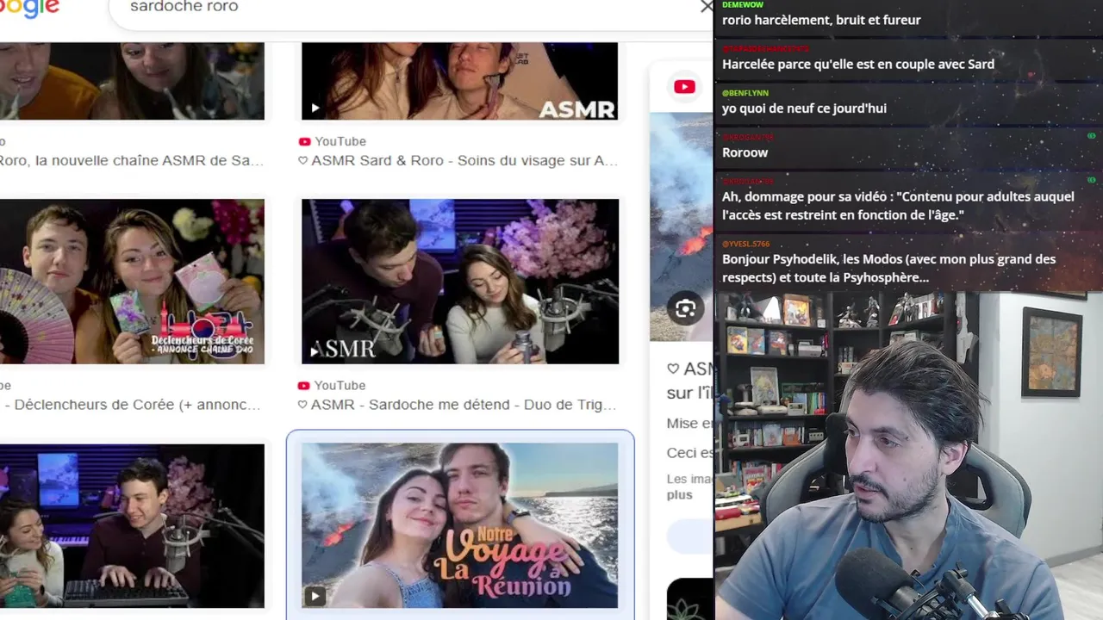1103x620 pixels.
Task: Click chat message 'rorio harcèlement, bruit et fureur'
Action: (x=821, y=20)
